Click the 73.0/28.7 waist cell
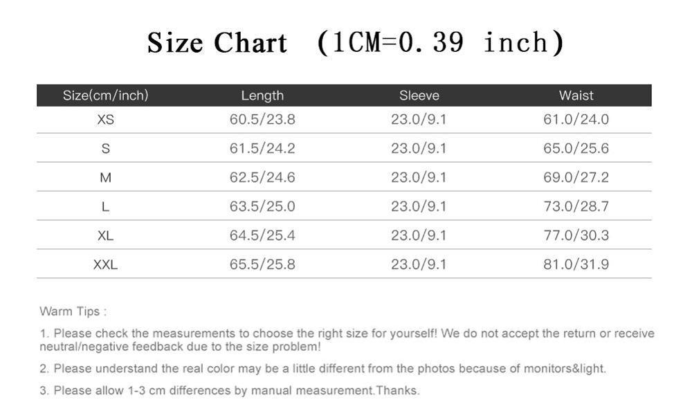The image size is (692, 418). coord(576,207)
